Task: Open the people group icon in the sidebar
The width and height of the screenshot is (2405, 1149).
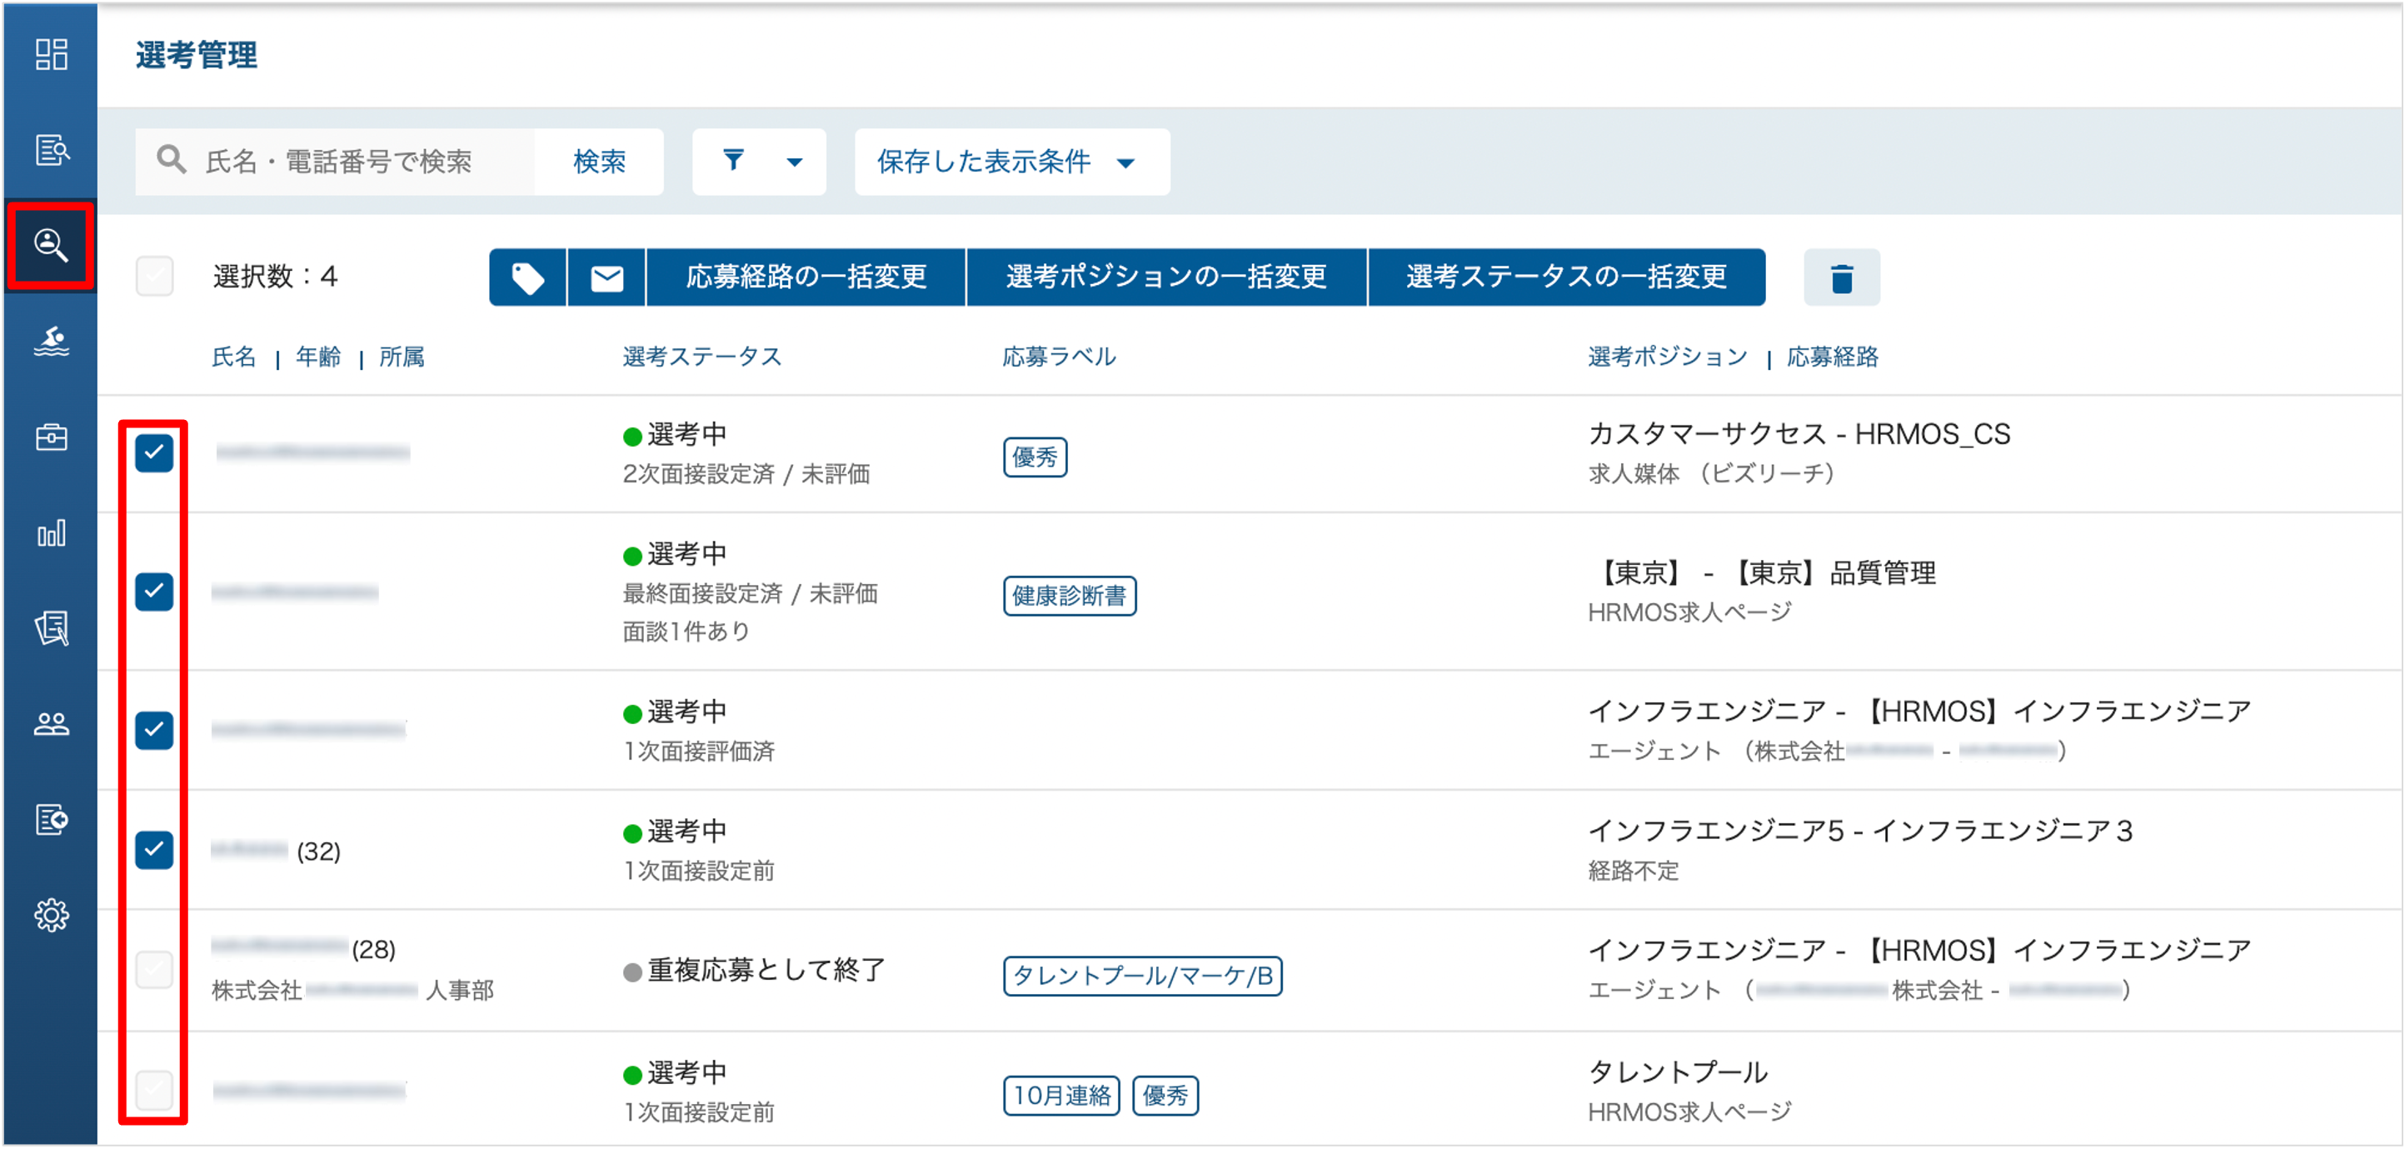Action: pyautogui.click(x=52, y=724)
